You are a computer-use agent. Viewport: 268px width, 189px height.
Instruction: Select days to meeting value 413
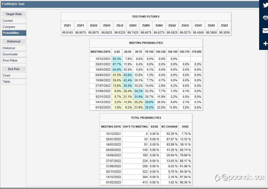[135, 182]
